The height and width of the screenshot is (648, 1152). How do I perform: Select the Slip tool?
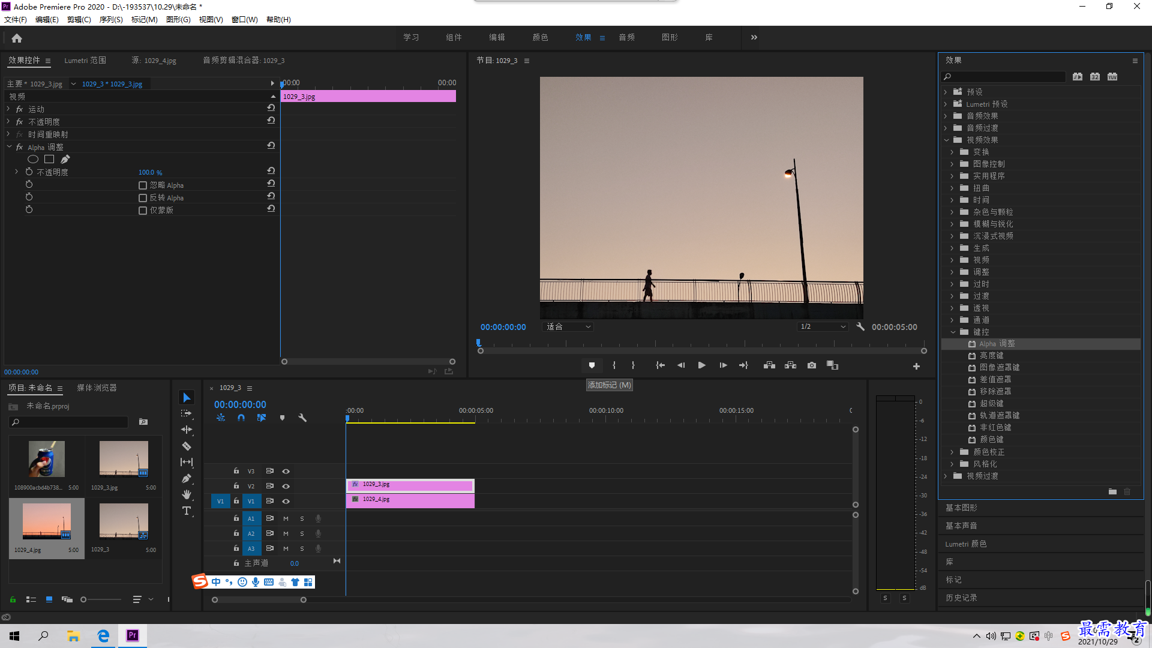[x=187, y=462]
